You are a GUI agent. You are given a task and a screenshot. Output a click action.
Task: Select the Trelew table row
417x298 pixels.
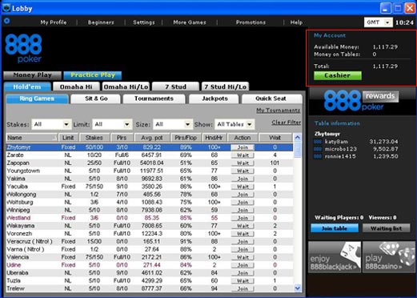(x=150, y=288)
